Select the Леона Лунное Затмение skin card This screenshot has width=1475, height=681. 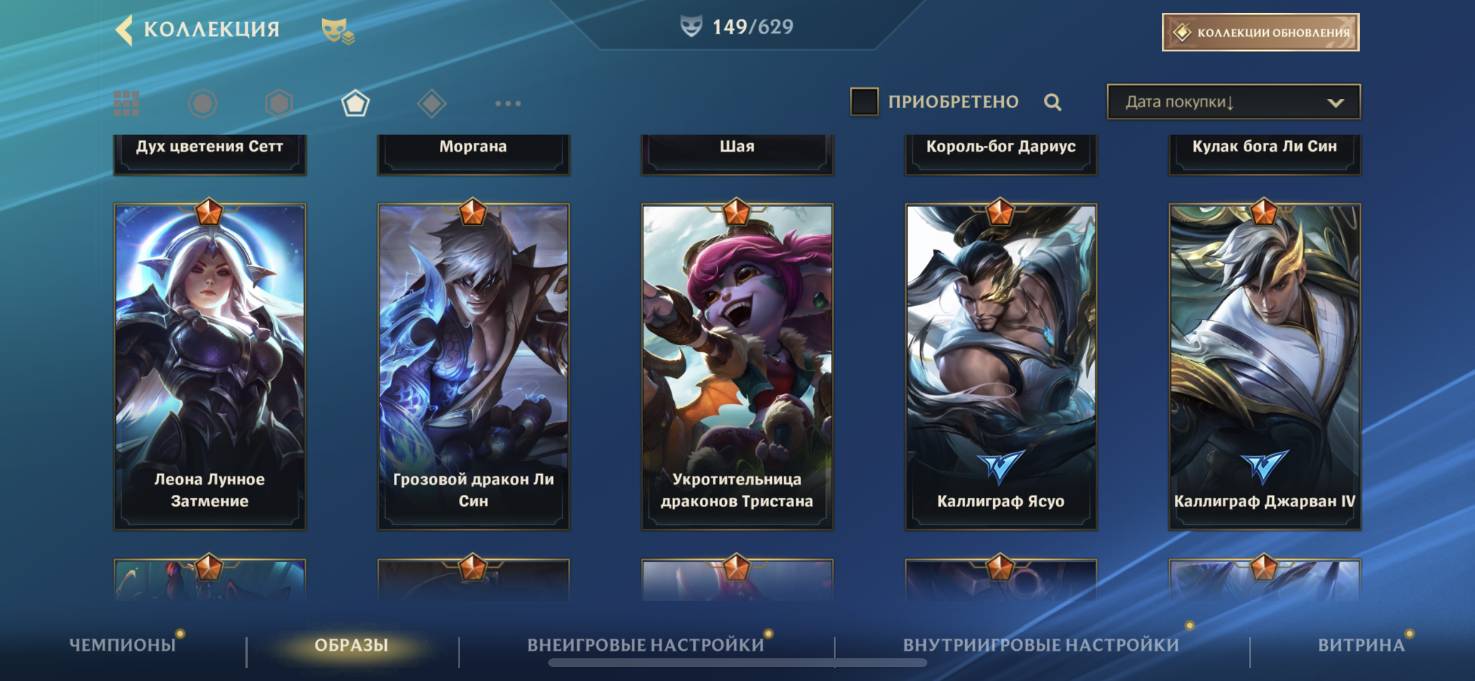pyautogui.click(x=210, y=366)
